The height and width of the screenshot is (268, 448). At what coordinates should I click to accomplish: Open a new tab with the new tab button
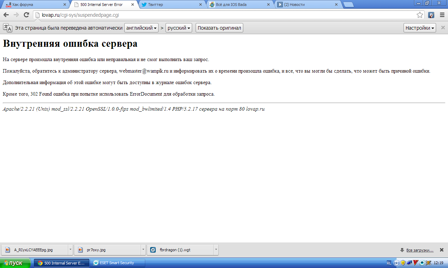click(x=348, y=5)
